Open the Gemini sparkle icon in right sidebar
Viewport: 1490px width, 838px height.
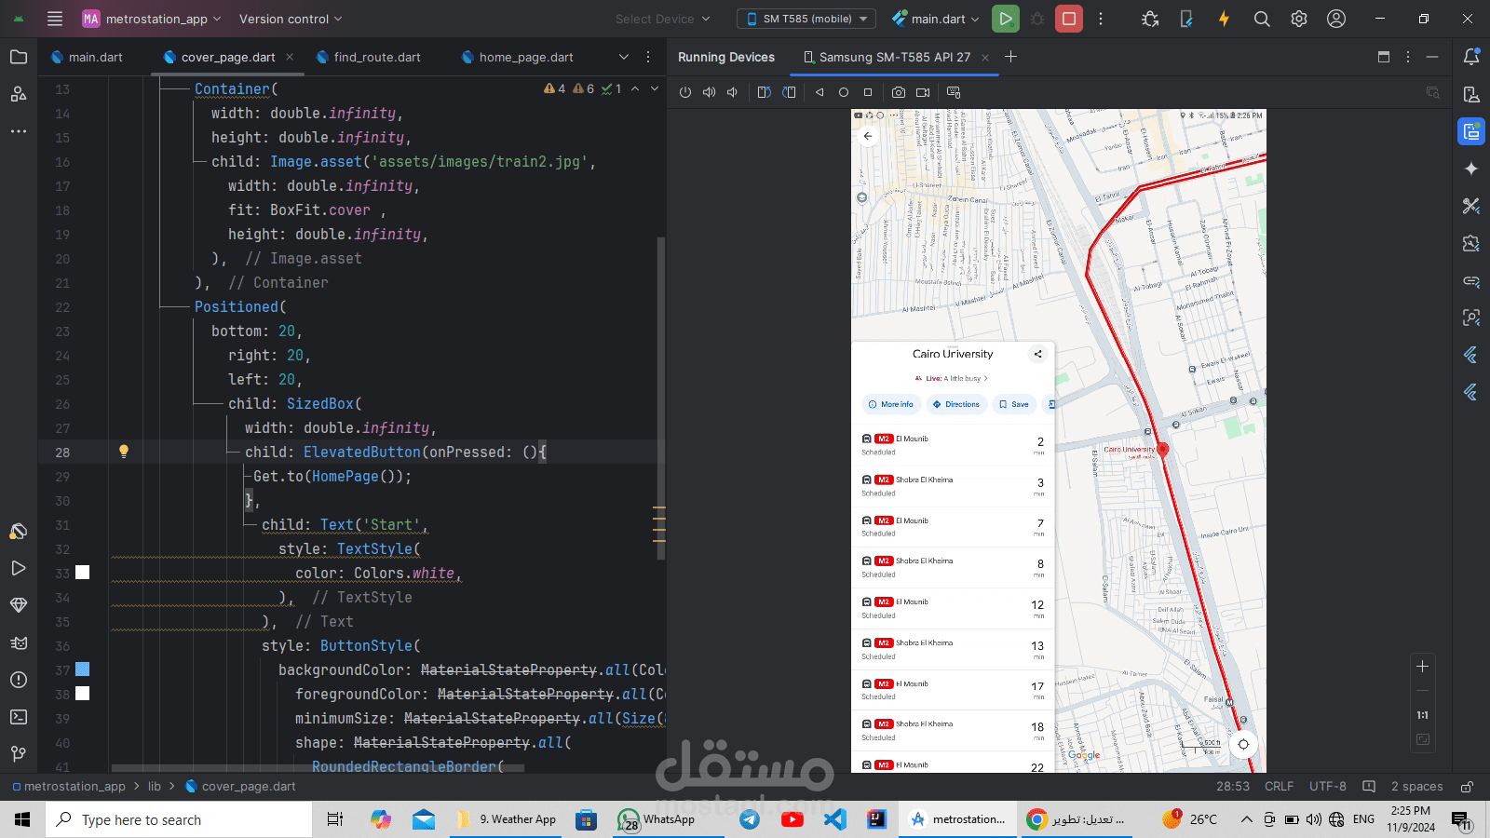(1471, 169)
